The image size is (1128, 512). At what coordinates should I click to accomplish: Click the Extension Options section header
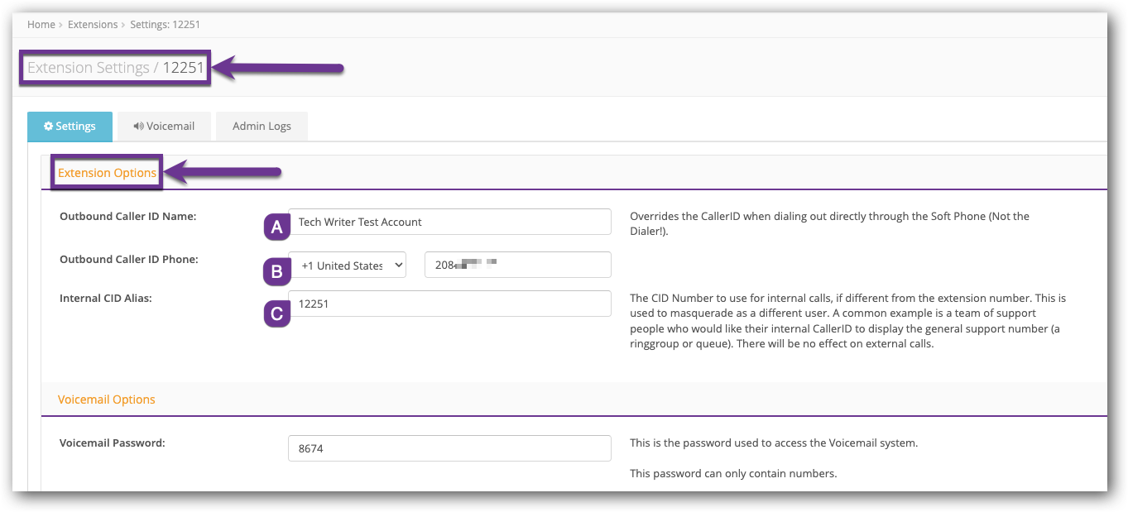[106, 172]
